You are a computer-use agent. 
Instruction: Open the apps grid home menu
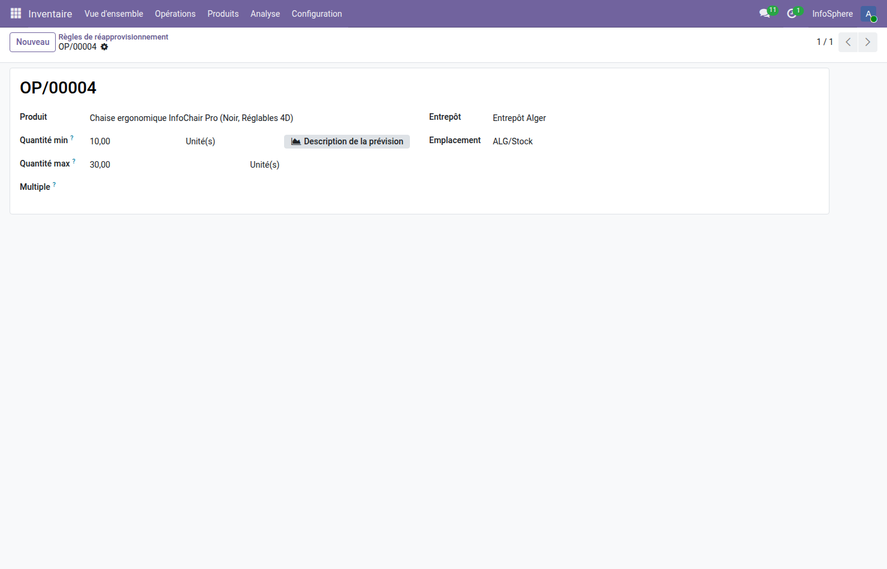(x=16, y=13)
